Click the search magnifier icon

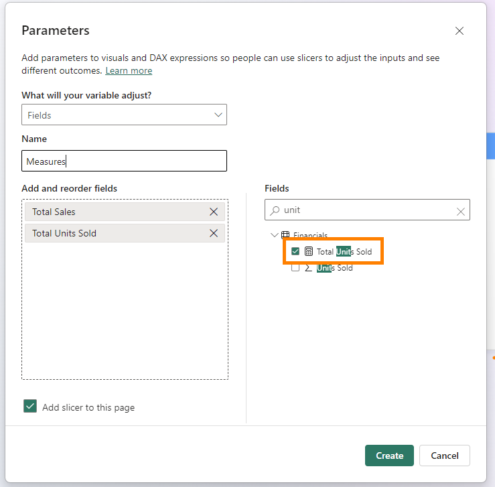coord(275,210)
